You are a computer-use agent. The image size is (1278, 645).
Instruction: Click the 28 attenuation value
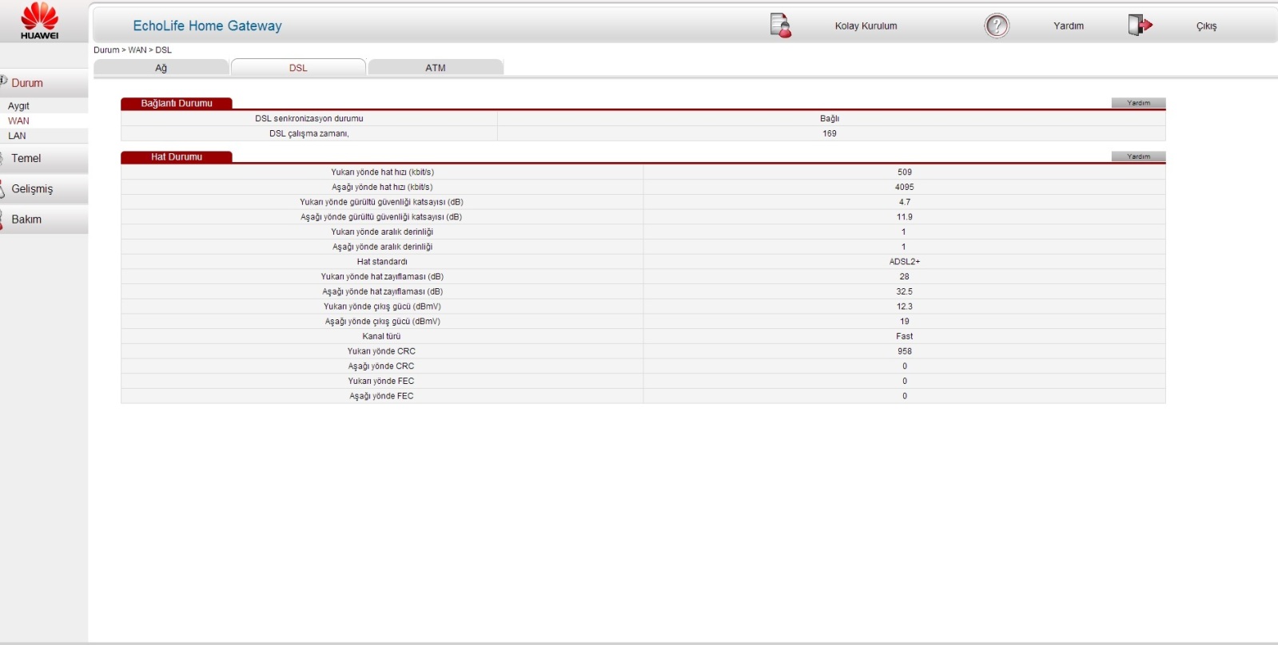[x=905, y=276]
